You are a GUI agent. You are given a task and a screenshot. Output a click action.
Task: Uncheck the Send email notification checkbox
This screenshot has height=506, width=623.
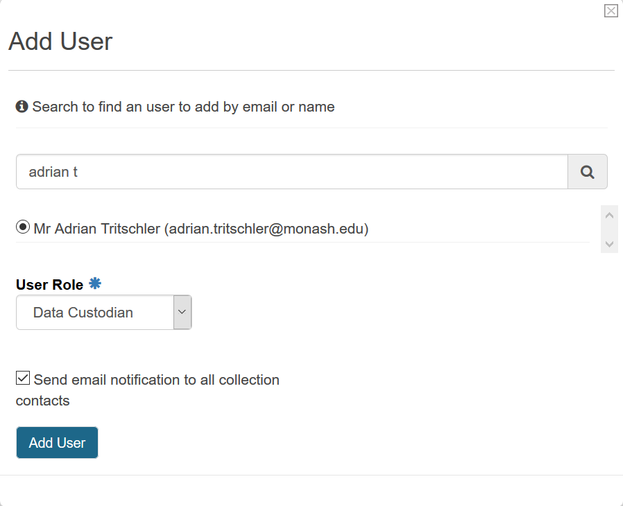coord(23,378)
